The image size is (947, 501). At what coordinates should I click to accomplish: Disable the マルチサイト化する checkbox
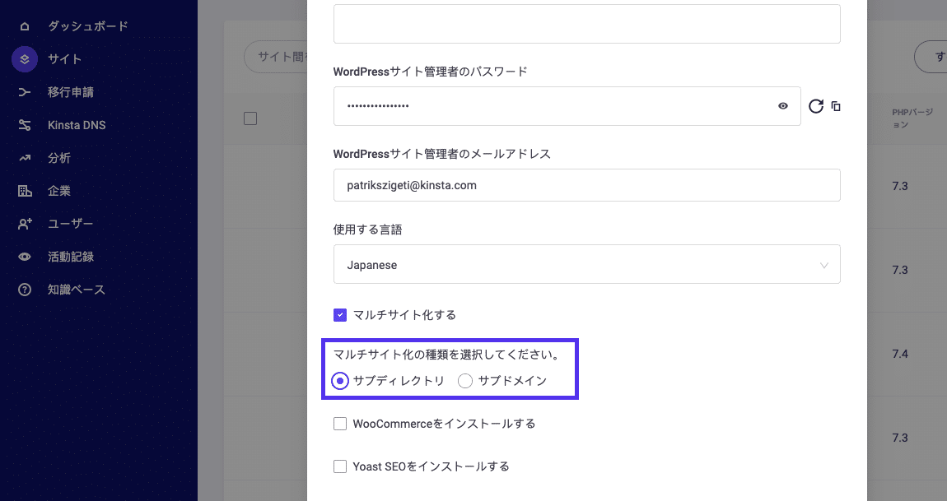[x=340, y=314]
